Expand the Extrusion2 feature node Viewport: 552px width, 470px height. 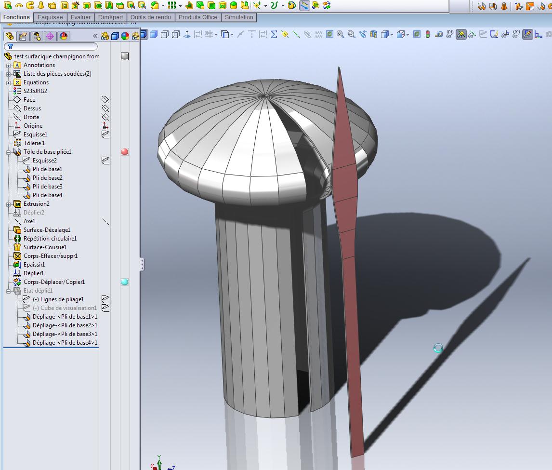pos(8,204)
